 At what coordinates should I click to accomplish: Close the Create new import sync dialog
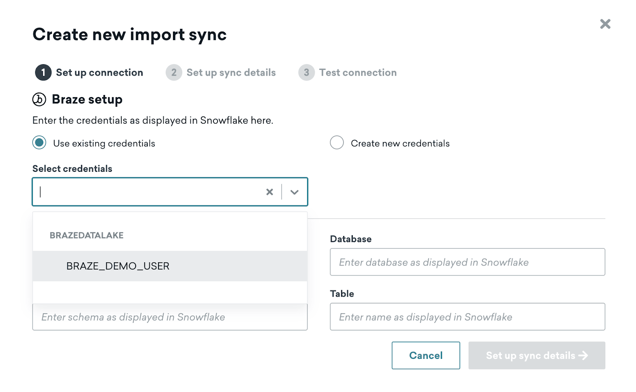605,24
